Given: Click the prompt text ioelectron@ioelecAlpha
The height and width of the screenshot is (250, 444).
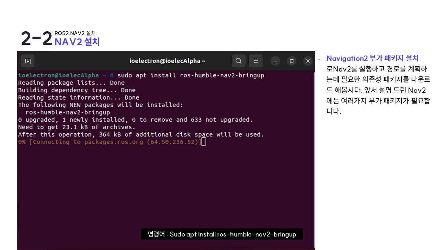Looking at the screenshot, I should [x=59, y=75].
